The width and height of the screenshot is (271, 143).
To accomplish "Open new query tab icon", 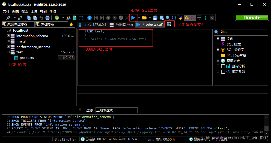I will pyautogui.click(x=169, y=24).
